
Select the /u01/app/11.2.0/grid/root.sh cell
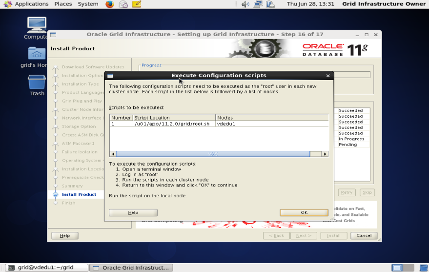174,124
